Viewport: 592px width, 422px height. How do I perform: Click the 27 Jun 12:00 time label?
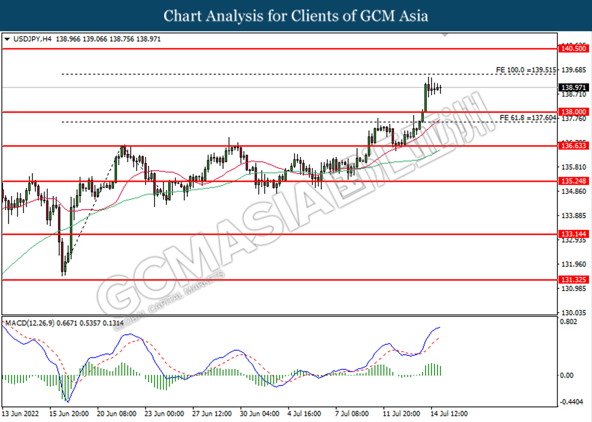click(x=212, y=414)
